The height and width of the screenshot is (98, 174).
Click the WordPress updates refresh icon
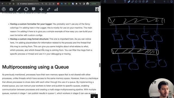coord(26,9)
